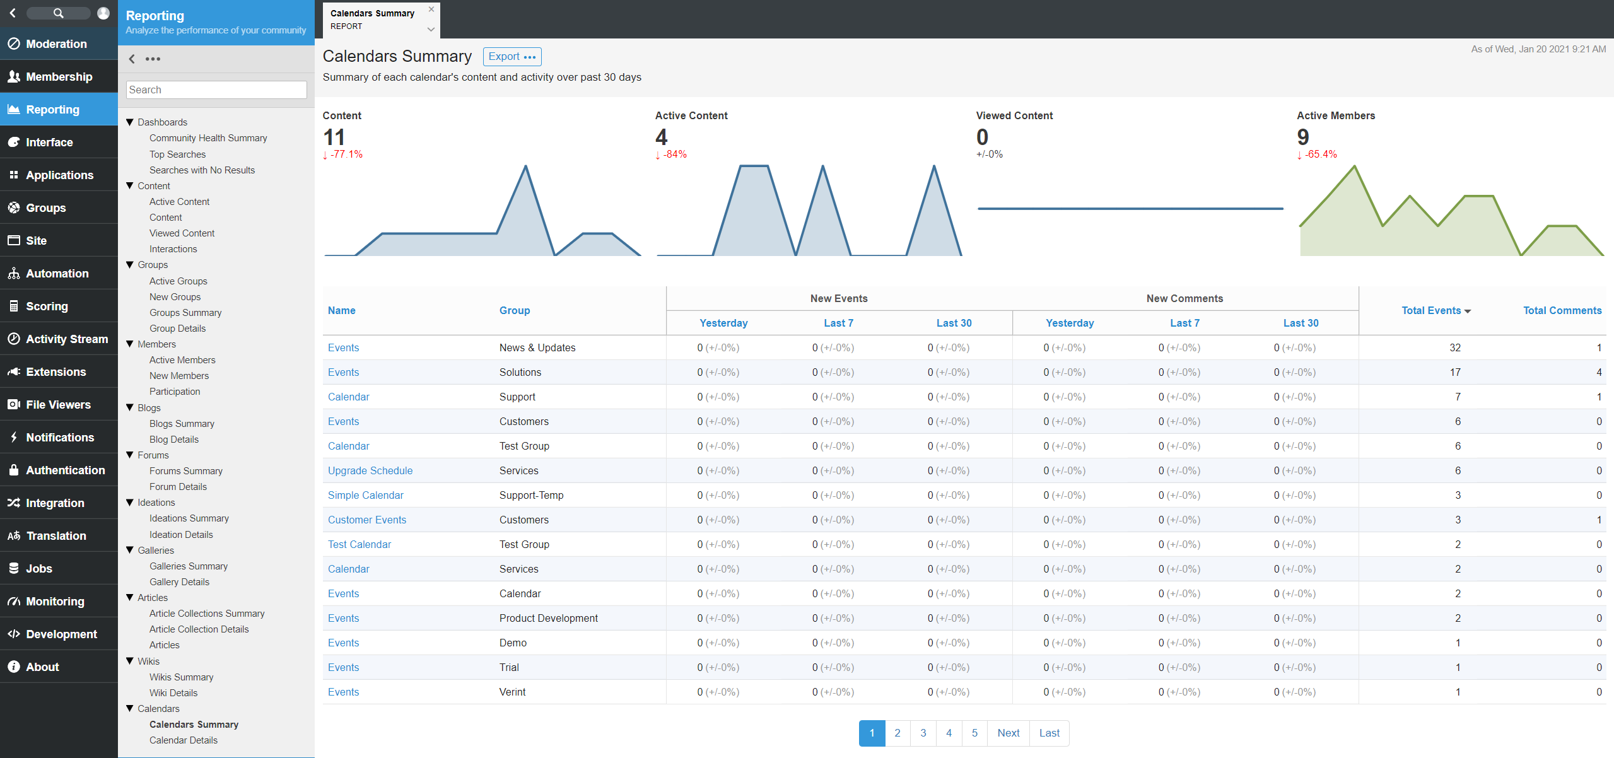Screen dimensions: 1614x758
Task: Open the Customer Events calendar link
Action: (x=367, y=520)
